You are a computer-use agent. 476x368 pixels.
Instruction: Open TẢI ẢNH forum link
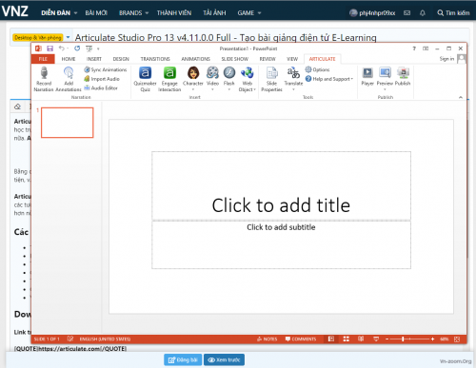[x=214, y=13]
